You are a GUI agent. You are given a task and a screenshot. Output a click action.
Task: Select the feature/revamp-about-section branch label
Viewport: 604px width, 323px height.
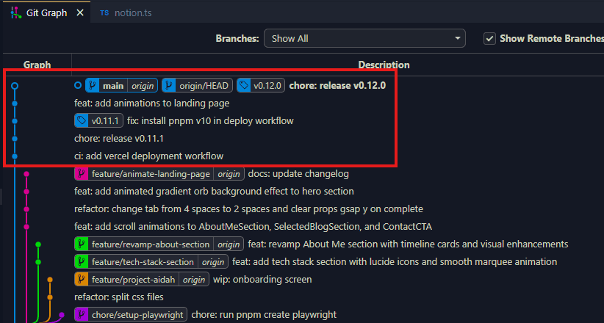click(152, 244)
